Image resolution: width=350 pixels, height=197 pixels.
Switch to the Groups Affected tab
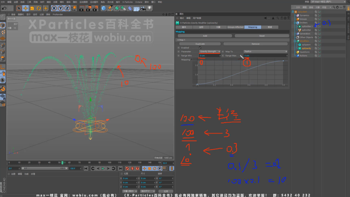[x=235, y=27]
